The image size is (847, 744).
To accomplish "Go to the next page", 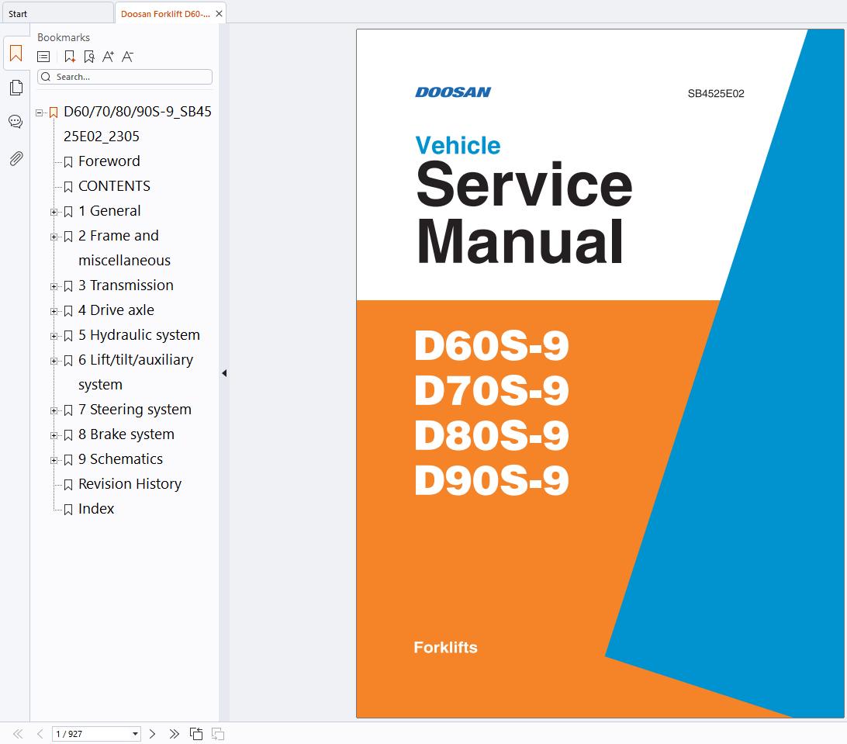I will 152,734.
